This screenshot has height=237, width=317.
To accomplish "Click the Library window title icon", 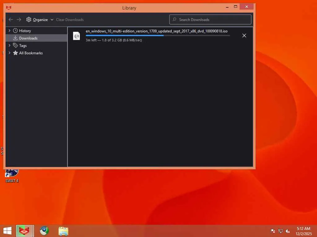I will pyautogui.click(x=9, y=8).
